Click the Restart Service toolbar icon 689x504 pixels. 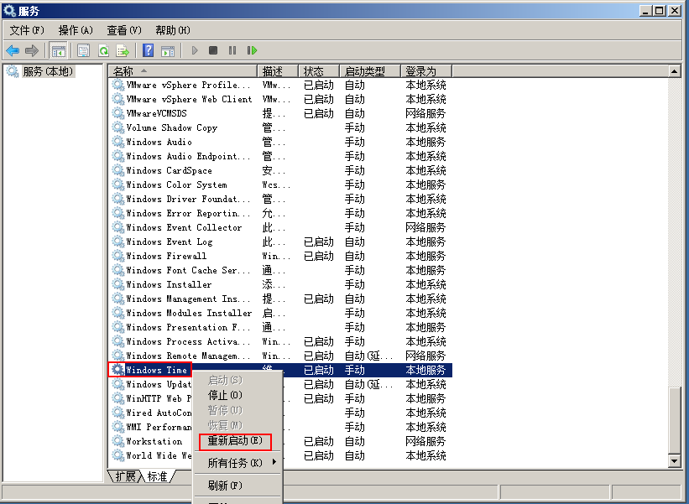(252, 51)
